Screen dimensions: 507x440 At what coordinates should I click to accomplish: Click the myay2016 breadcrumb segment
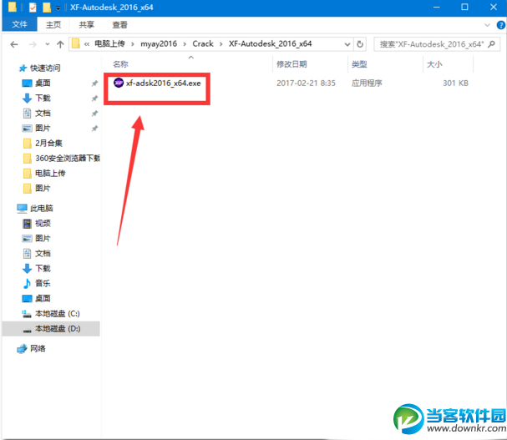click(x=159, y=43)
